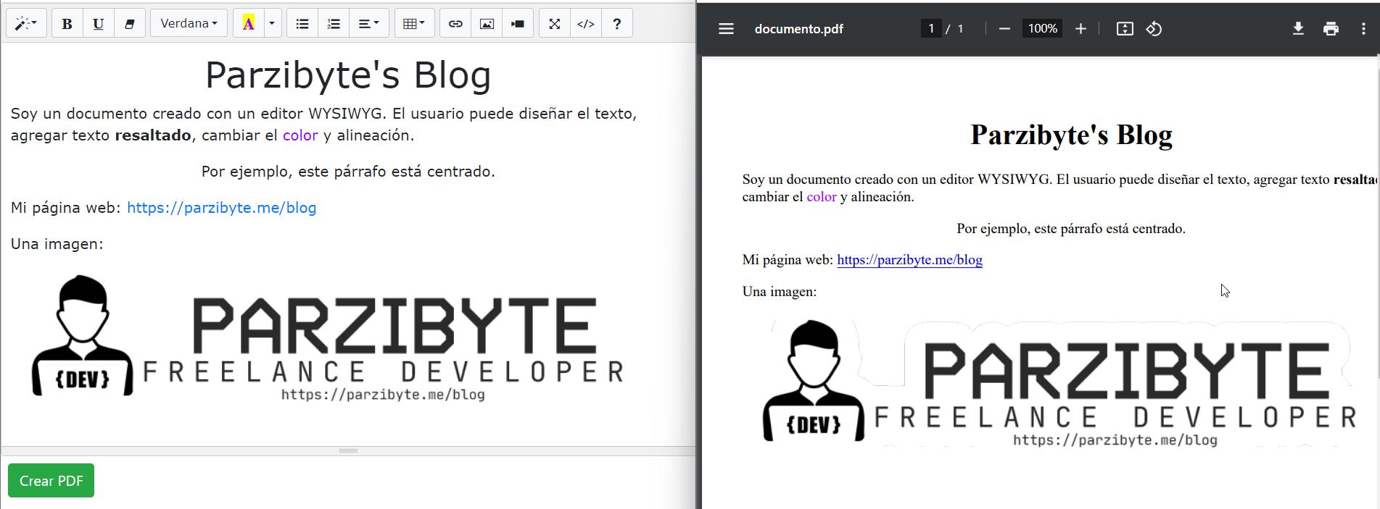Apply the yellow highlight color button
Viewport: 1380px width, 509px height.
coord(249,24)
